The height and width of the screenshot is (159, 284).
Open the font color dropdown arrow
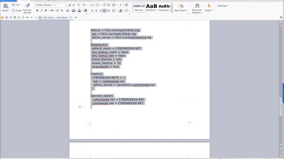pyautogui.click(x=82, y=11)
